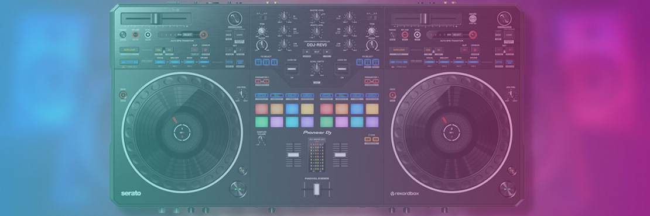Click the left jog wheel center display
The height and width of the screenshot is (216, 650).
point(182,133)
